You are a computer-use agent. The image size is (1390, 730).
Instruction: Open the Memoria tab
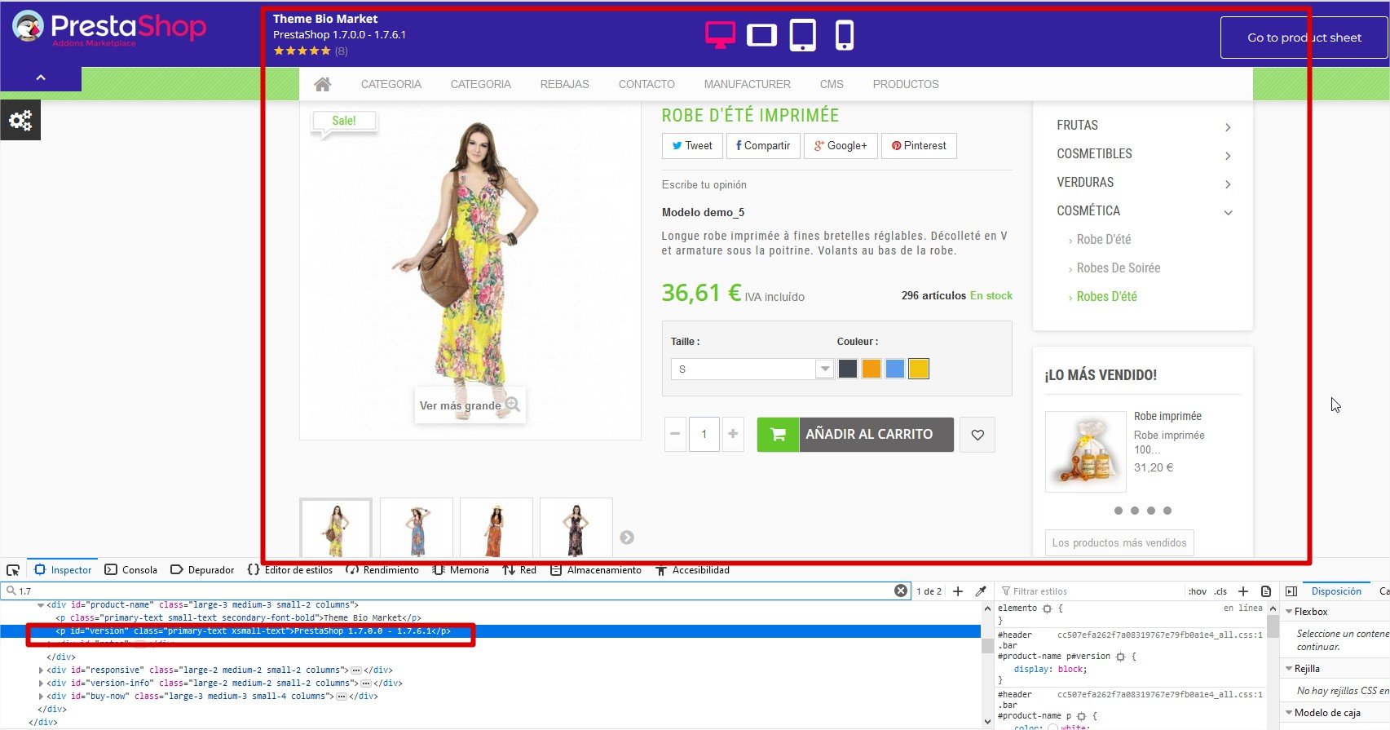461,570
